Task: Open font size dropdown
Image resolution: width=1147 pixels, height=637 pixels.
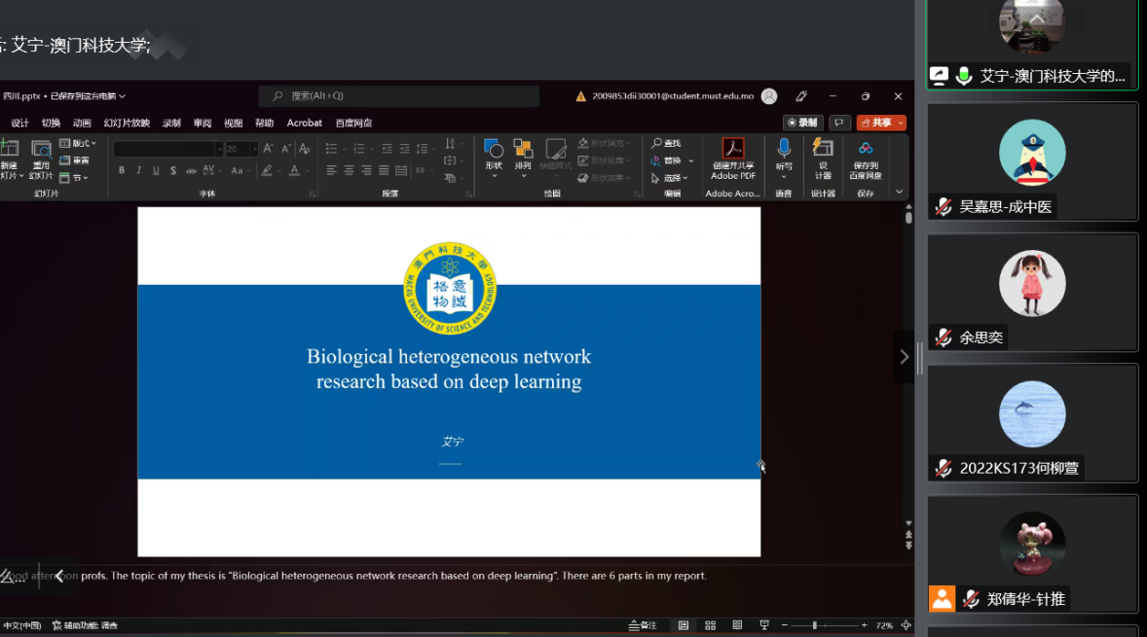Action: pos(254,149)
